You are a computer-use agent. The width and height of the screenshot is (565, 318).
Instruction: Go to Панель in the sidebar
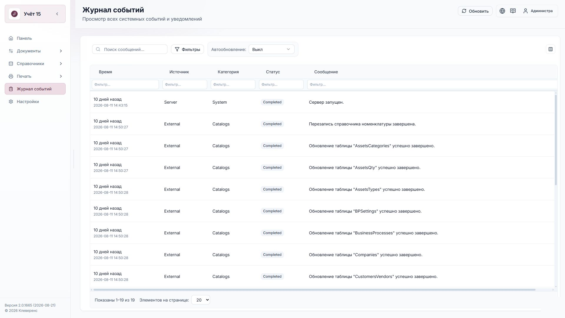coord(35,38)
